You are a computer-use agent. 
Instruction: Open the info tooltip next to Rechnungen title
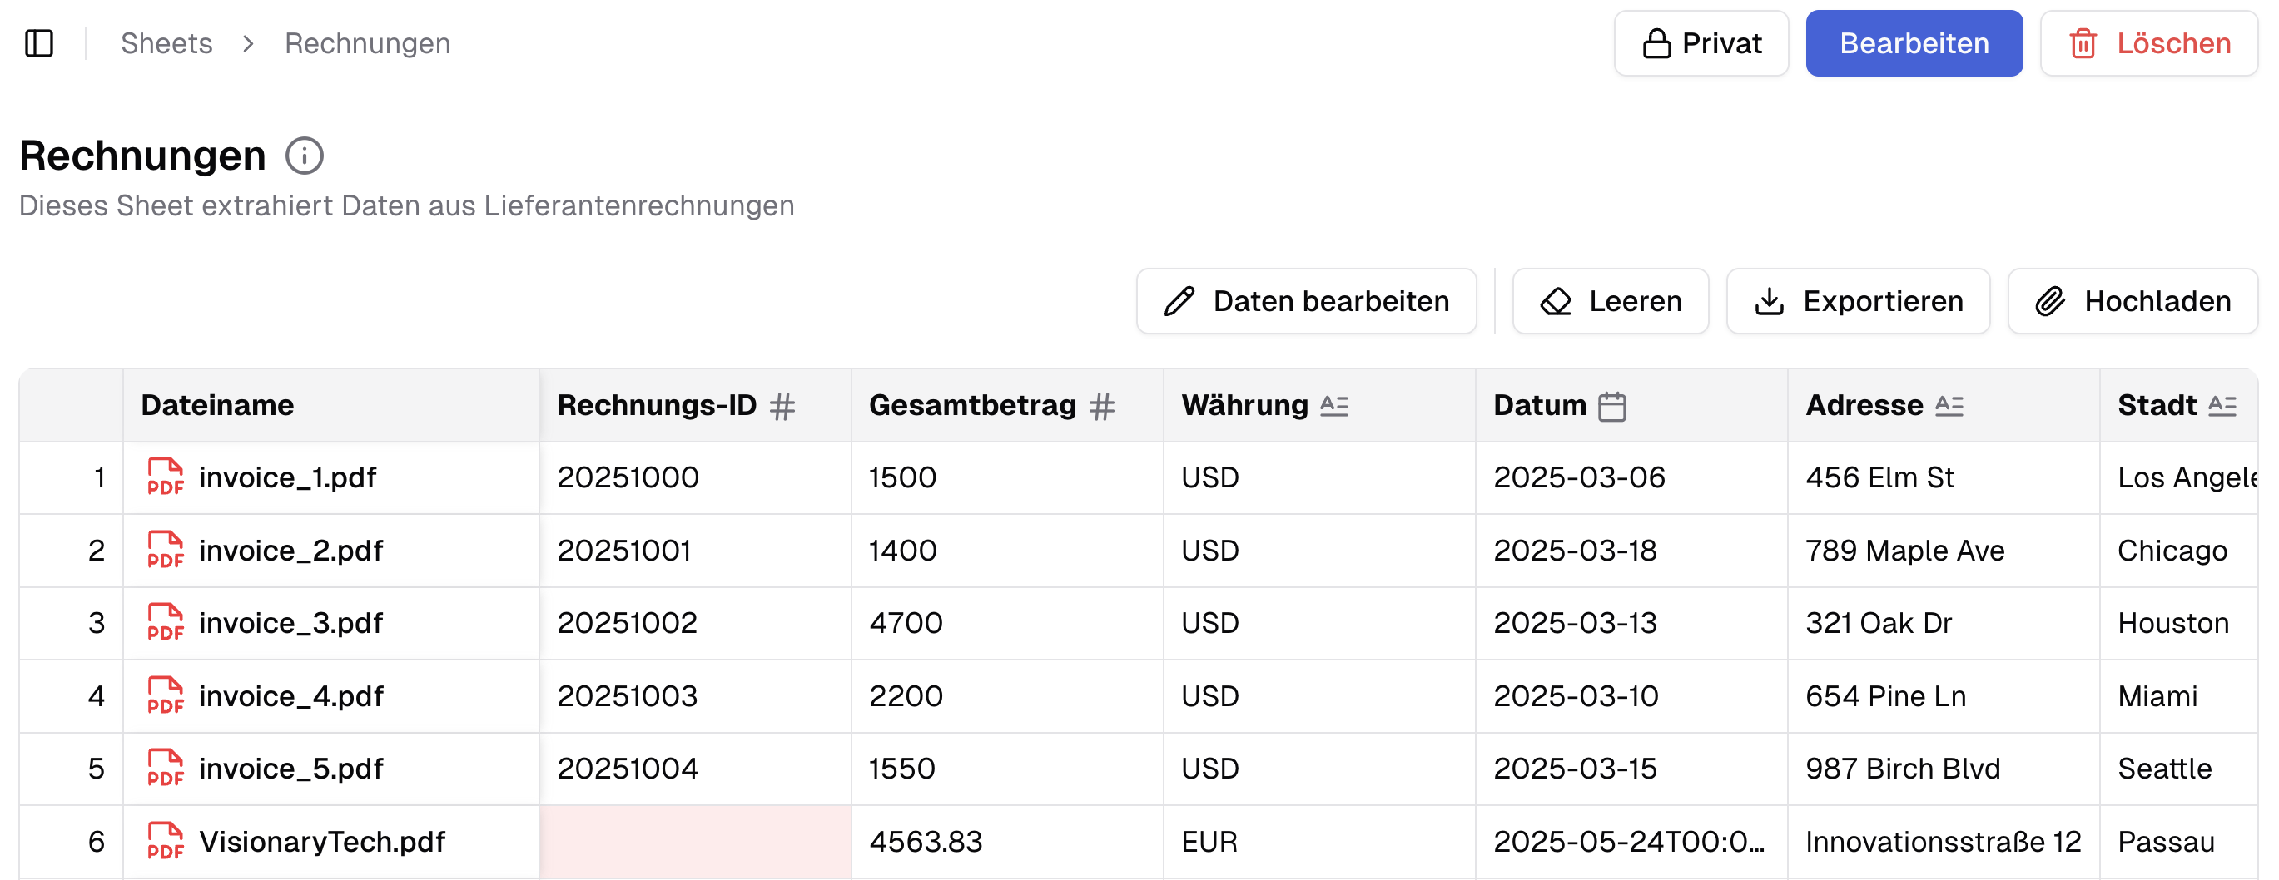pyautogui.click(x=305, y=156)
